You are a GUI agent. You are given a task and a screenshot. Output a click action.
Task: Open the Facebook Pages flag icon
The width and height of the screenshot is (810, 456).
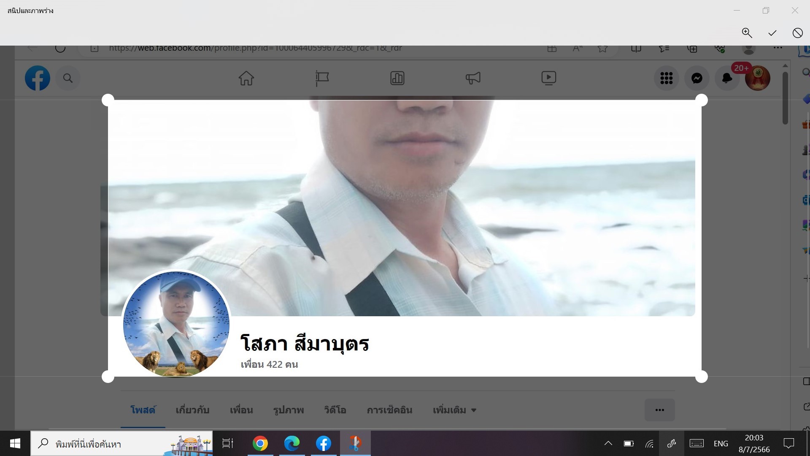322,78
